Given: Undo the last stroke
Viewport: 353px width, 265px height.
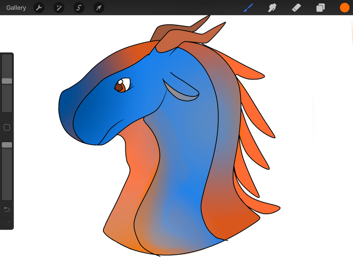Looking at the screenshot, I should pos(7,209).
